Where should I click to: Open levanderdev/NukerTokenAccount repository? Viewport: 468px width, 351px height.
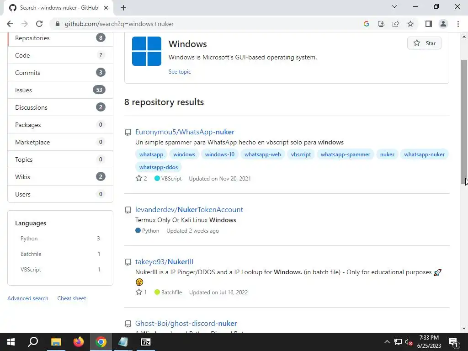[189, 209]
